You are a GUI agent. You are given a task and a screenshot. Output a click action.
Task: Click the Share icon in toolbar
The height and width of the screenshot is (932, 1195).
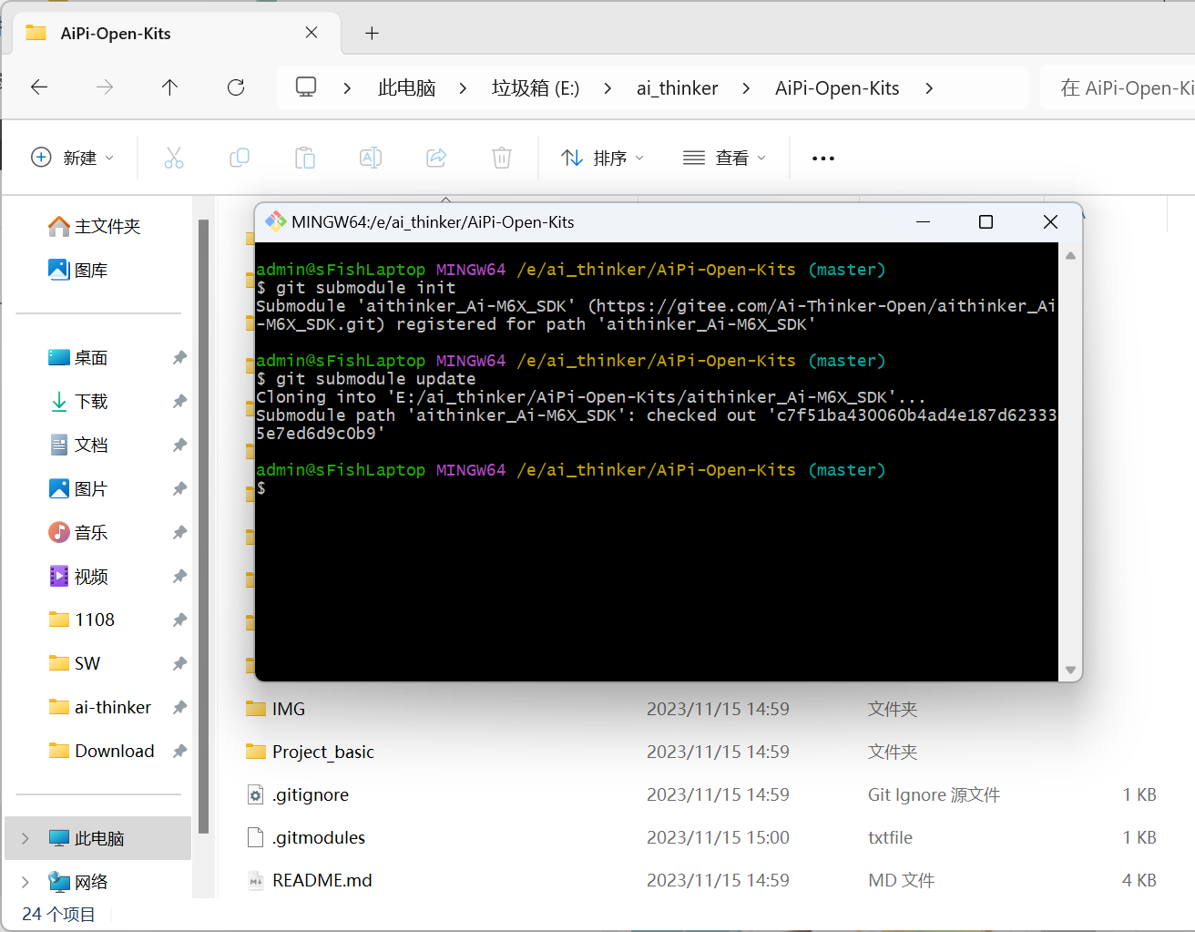pyautogui.click(x=436, y=158)
